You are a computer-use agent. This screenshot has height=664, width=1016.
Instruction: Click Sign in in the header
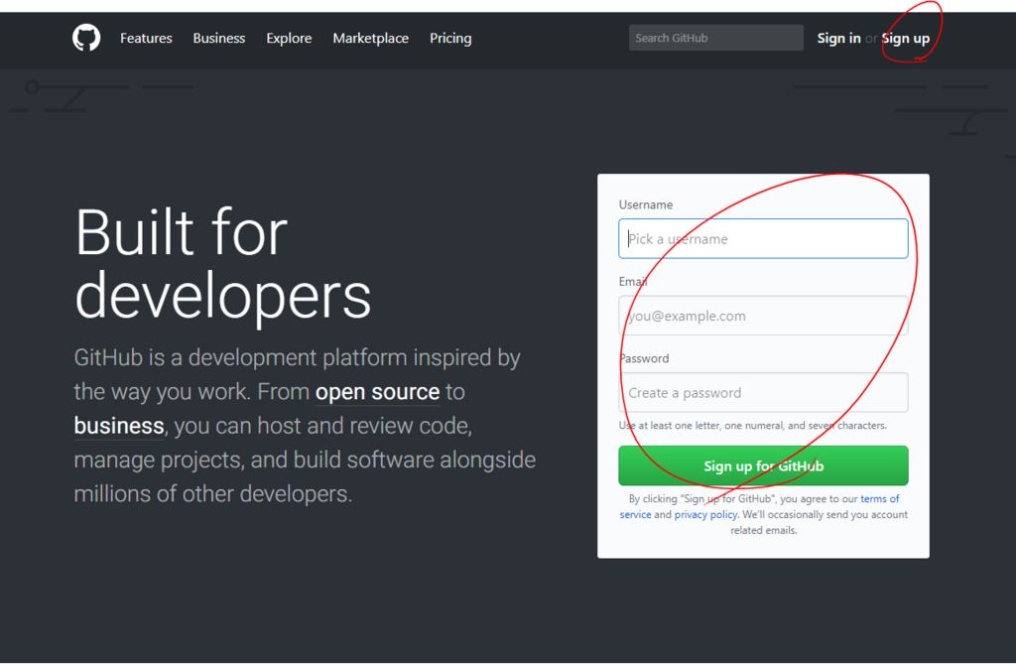838,39
